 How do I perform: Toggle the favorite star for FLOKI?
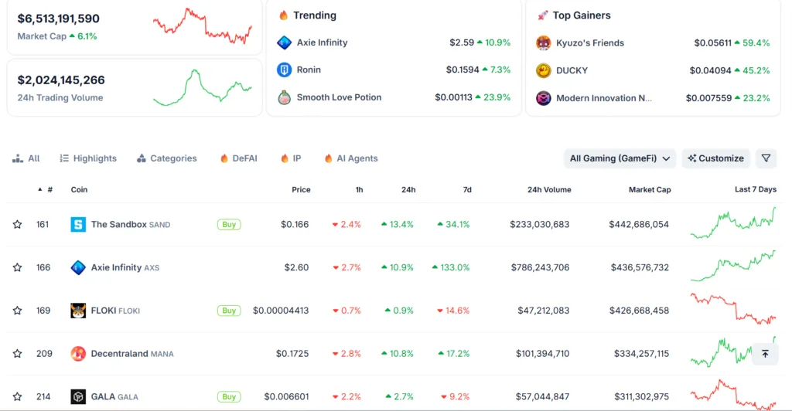17,311
